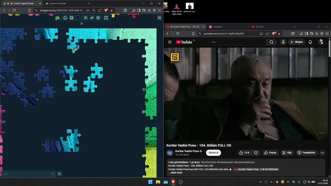Screen dimensions: 331x186
Task: Go back in the Tanggle browser window
Action: (x=4, y=10)
